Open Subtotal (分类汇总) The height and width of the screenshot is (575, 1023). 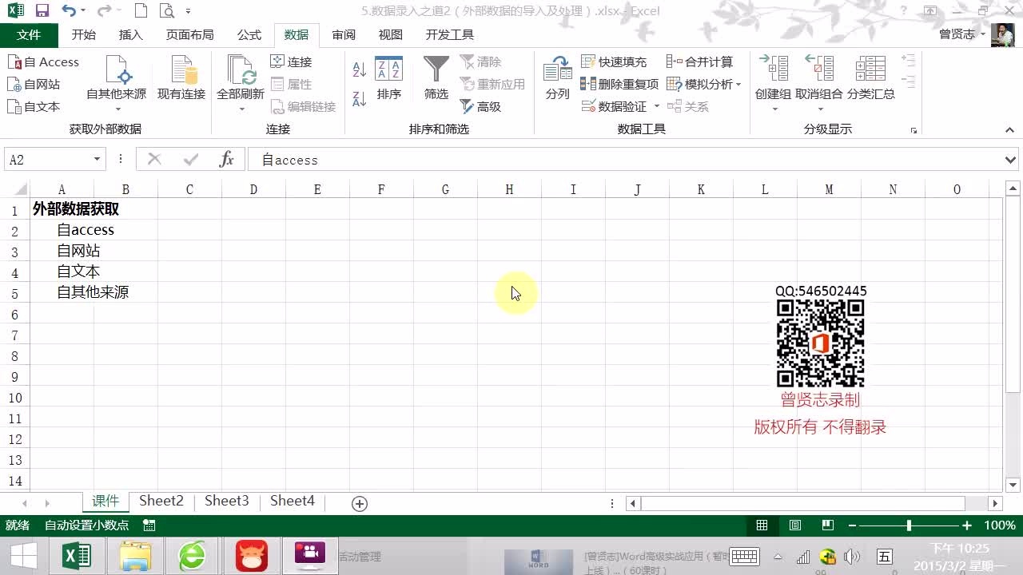tap(871, 78)
